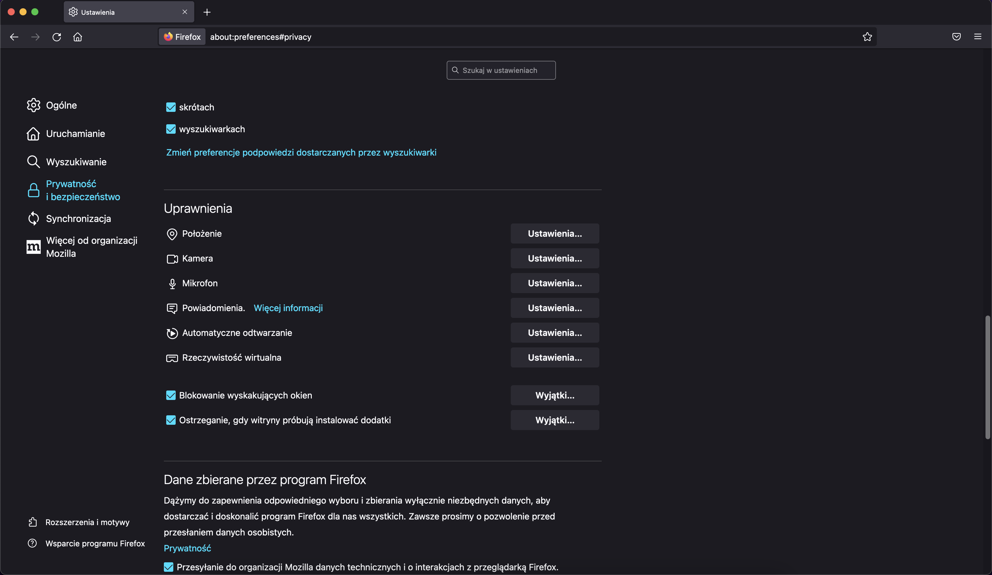This screenshot has width=992, height=575.
Task: Bookmark this page with star icon
Action: [x=867, y=37]
